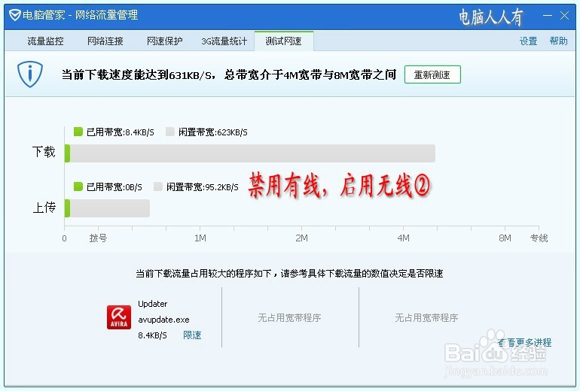Click the 上传 row label
The width and height of the screenshot is (580, 391).
click(x=44, y=208)
